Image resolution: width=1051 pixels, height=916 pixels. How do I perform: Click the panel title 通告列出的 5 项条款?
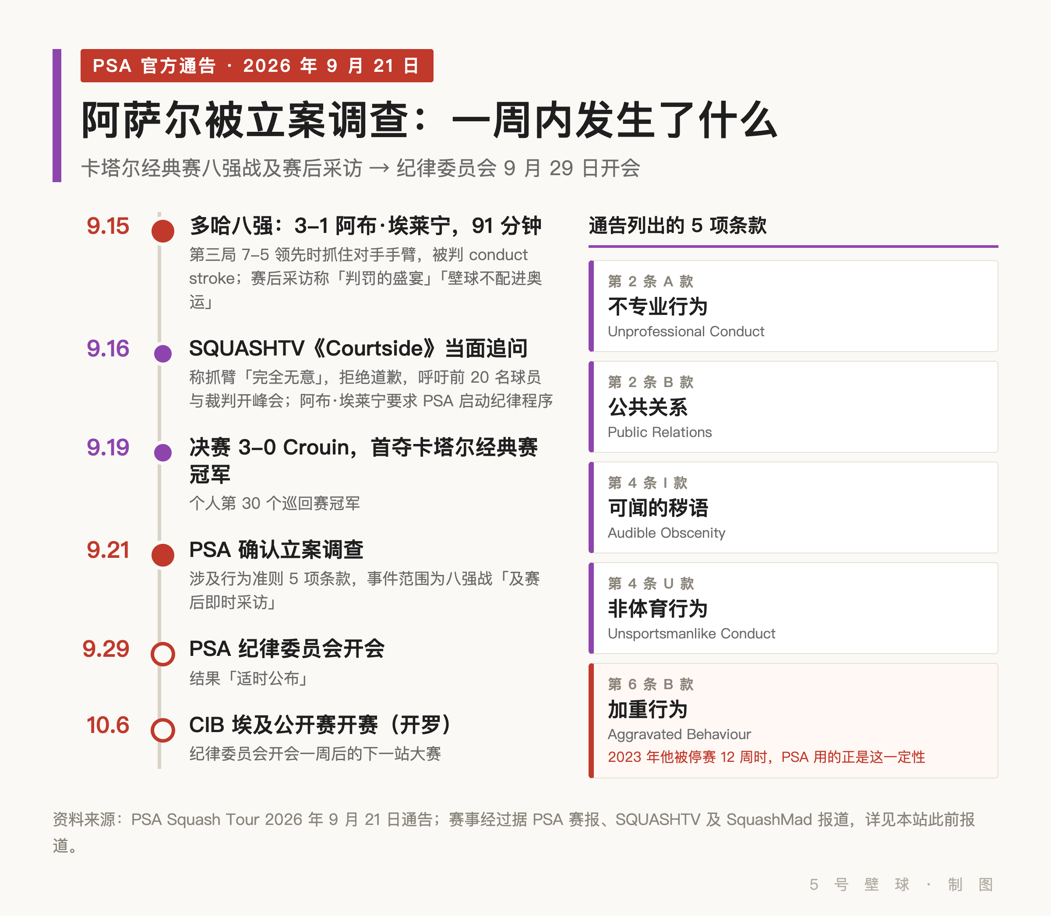tap(678, 225)
